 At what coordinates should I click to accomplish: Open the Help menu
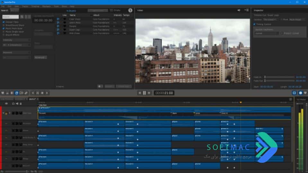(72, 6)
